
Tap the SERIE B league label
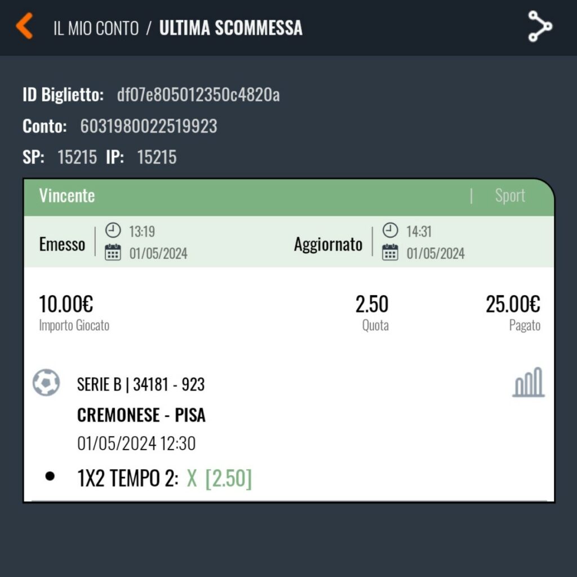[x=99, y=385]
